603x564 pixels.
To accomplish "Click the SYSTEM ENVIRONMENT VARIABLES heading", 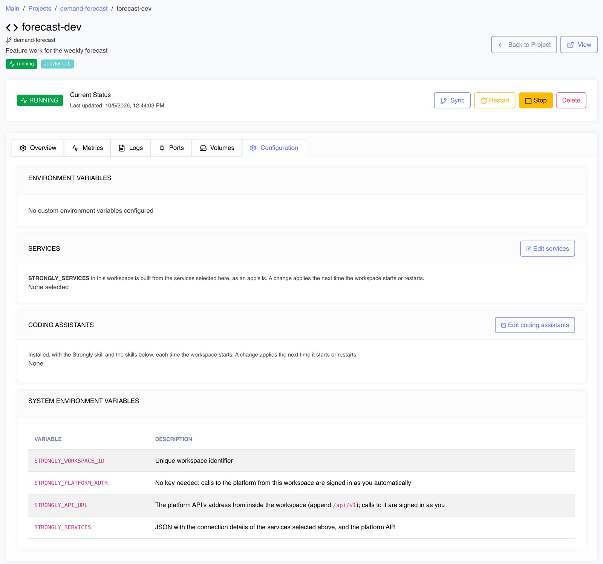I will click(84, 401).
